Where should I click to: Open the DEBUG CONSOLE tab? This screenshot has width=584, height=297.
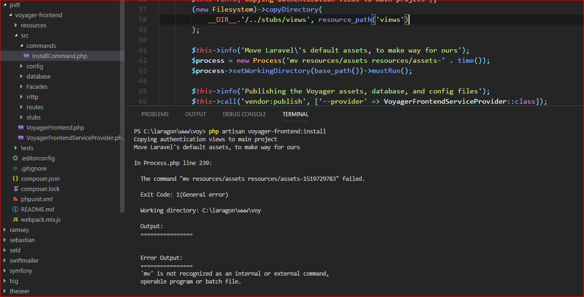click(x=244, y=114)
